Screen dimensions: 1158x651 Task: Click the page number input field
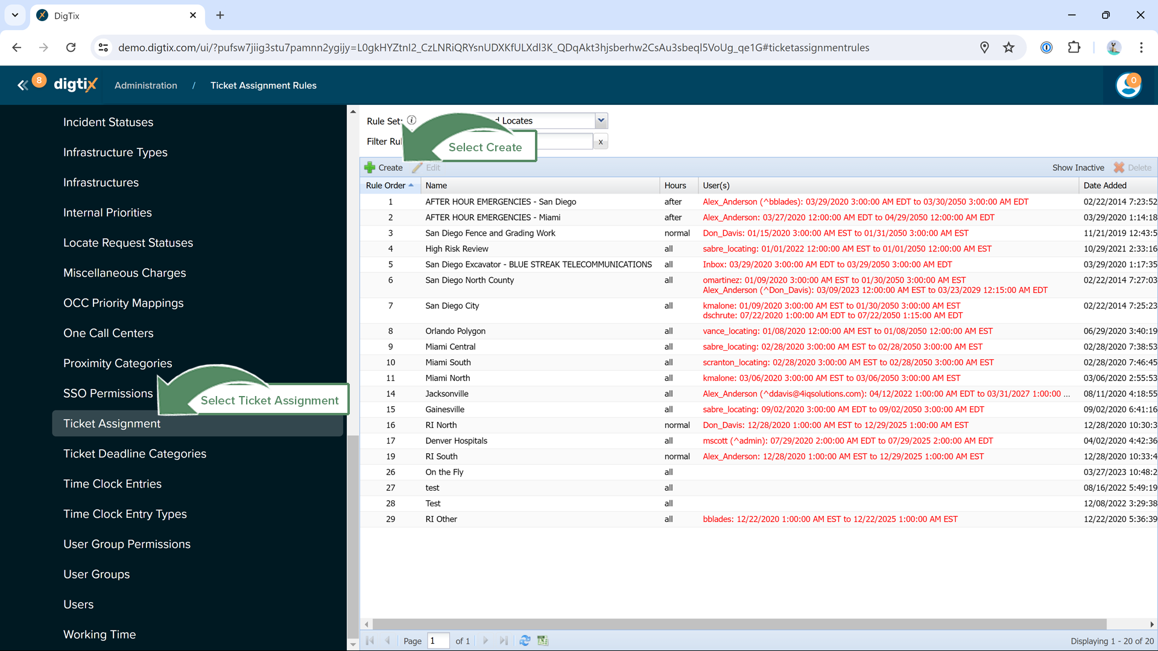(438, 641)
